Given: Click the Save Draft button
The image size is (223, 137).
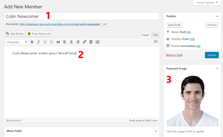Looking at the screenshot, I should (x=174, y=25).
